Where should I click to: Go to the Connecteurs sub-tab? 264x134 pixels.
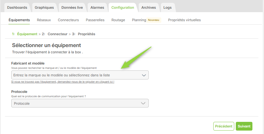[x=68, y=20]
